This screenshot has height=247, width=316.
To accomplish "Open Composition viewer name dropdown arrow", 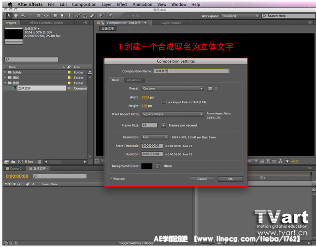I will (145, 23).
